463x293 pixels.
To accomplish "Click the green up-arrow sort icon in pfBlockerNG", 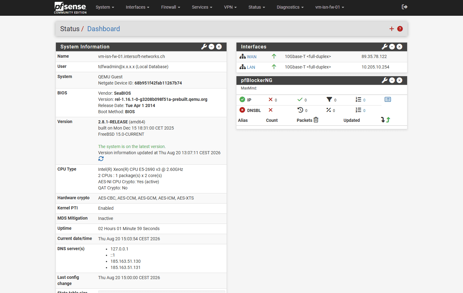I will click(x=388, y=120).
